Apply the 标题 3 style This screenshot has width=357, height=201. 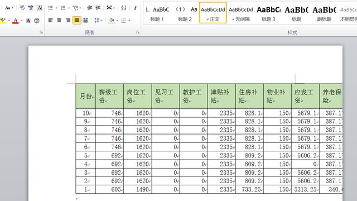(x=269, y=13)
